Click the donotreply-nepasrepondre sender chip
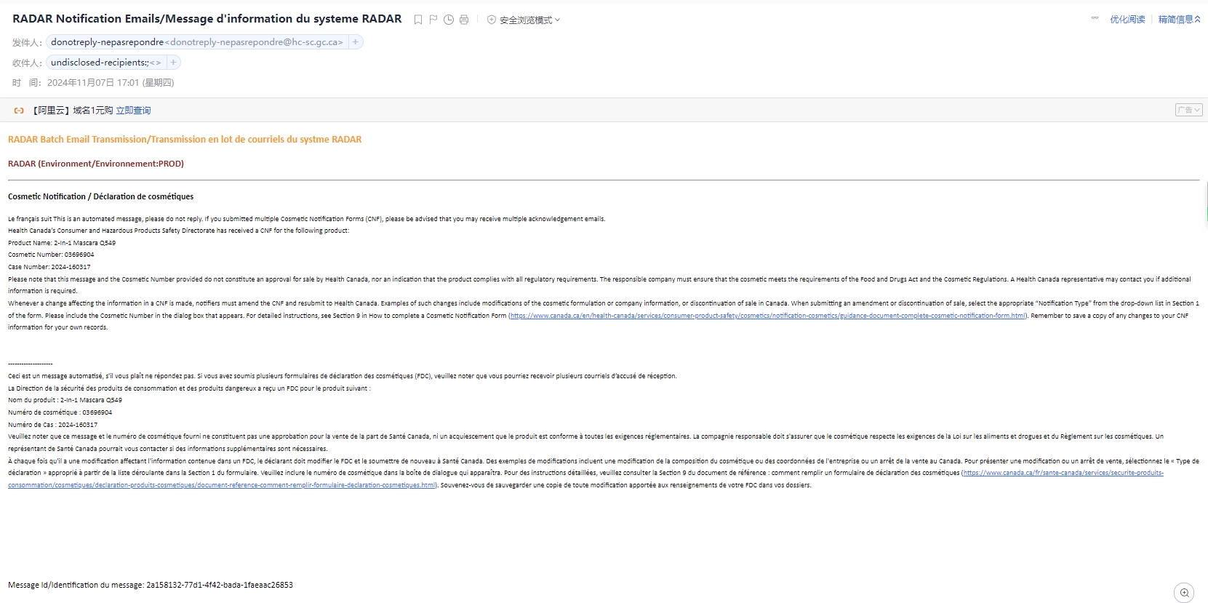This screenshot has width=1208, height=603. click(196, 42)
